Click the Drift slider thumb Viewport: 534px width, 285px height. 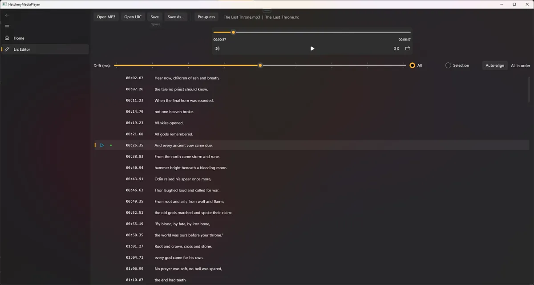pos(260,65)
